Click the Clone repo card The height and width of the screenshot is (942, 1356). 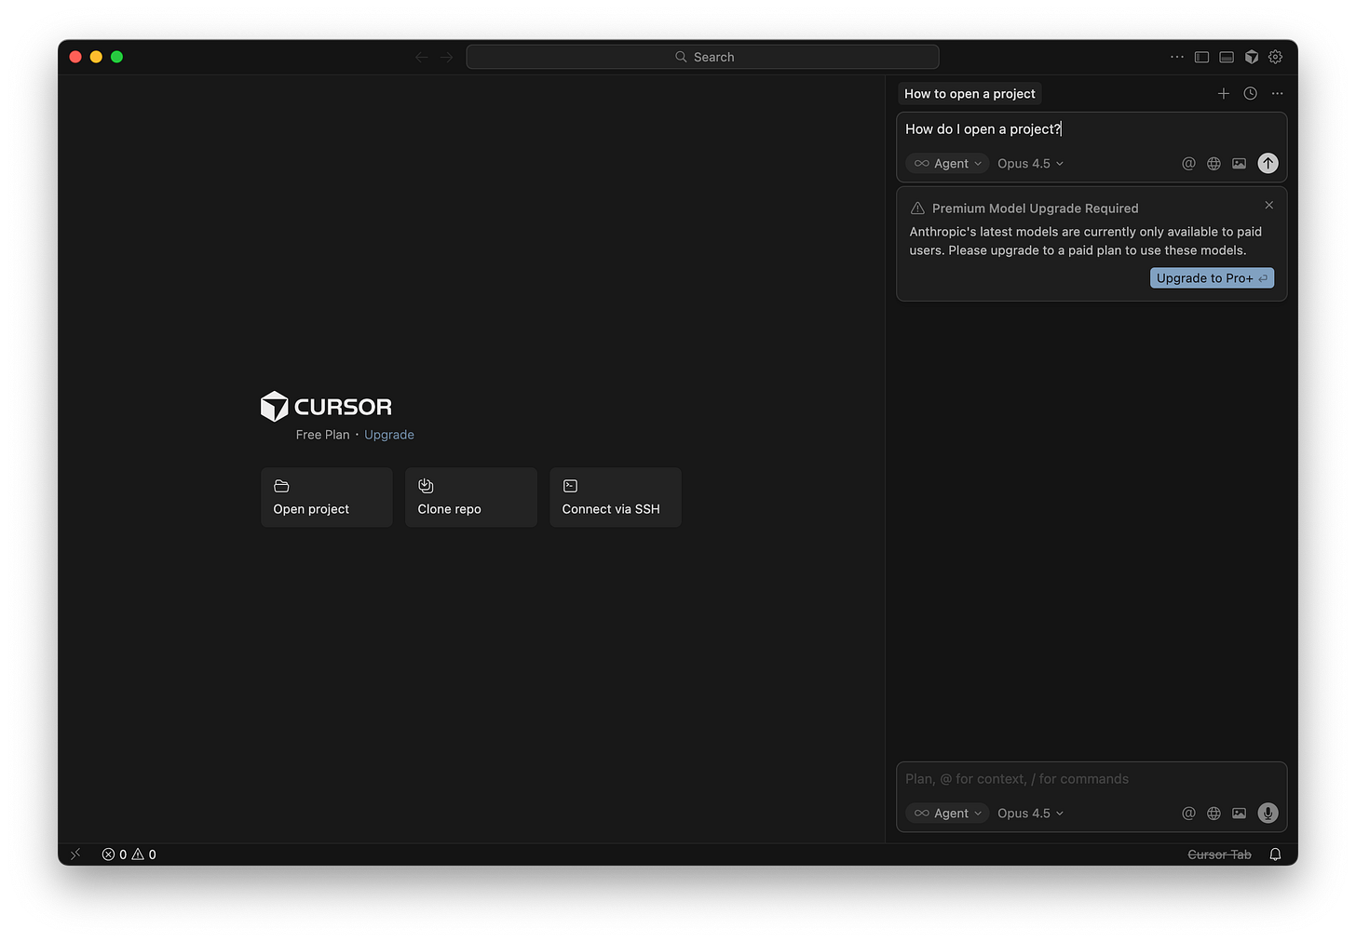[471, 497]
